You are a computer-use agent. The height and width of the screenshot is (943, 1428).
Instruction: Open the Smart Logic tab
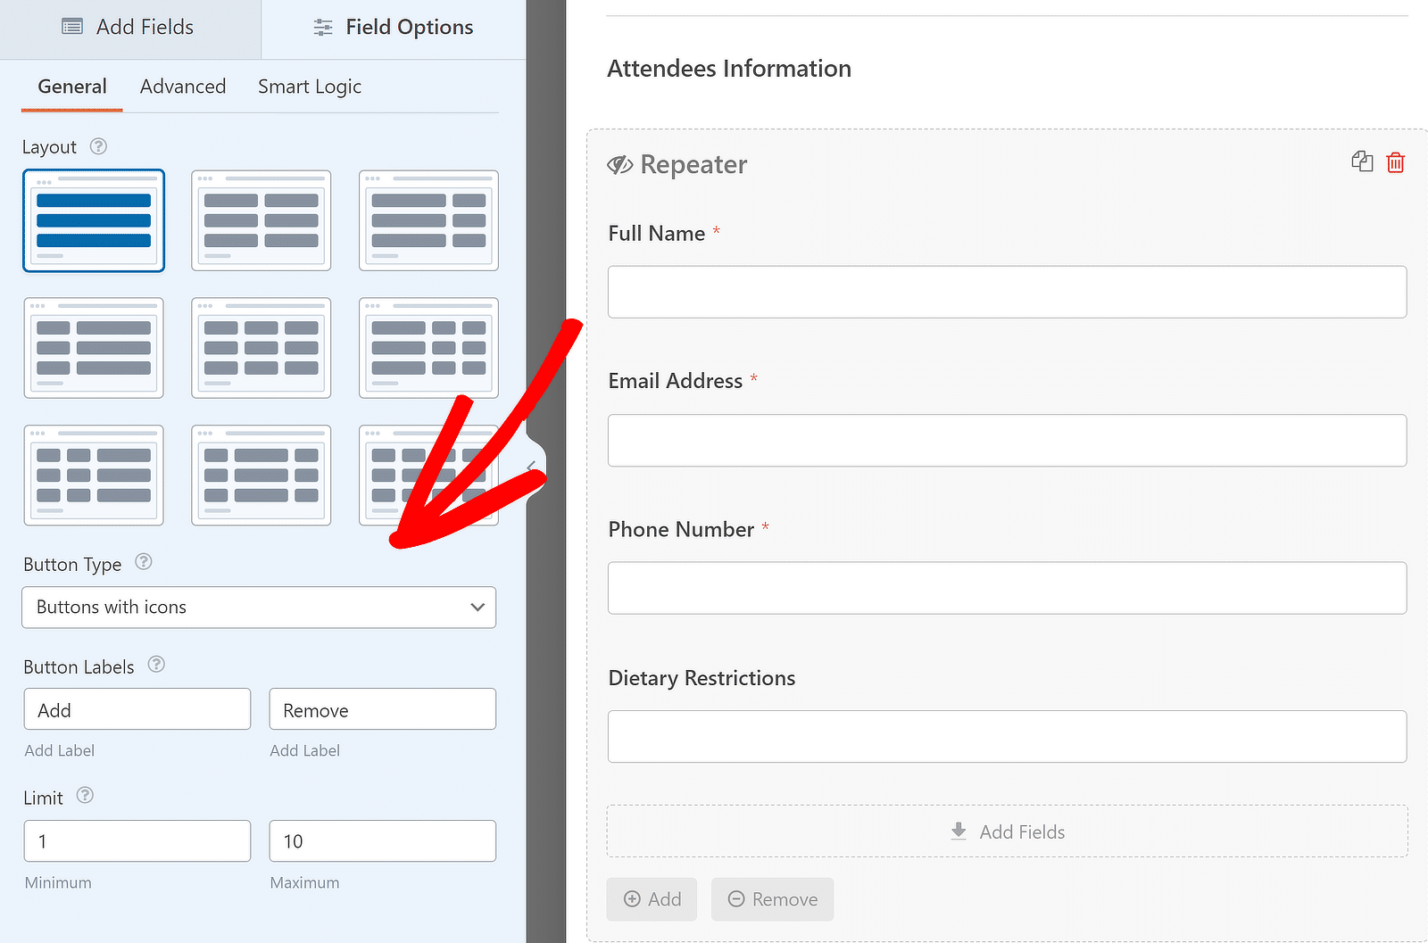click(x=309, y=86)
